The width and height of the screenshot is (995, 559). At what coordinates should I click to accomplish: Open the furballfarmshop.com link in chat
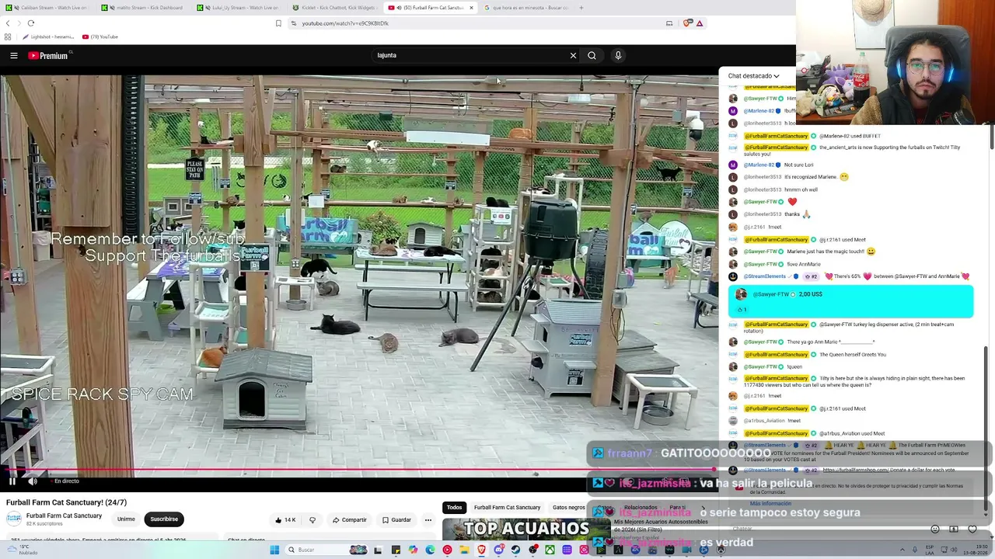pos(855,470)
